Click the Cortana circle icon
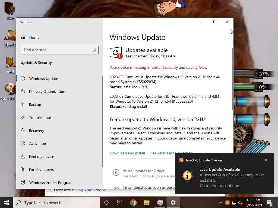 point(106,203)
